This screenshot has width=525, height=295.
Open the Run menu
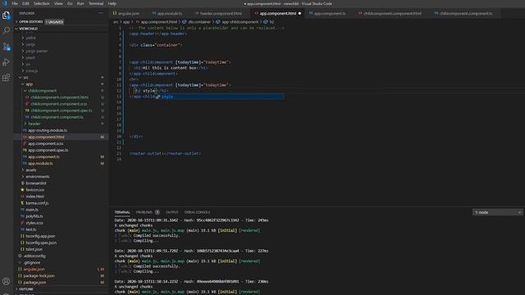[x=80, y=3]
